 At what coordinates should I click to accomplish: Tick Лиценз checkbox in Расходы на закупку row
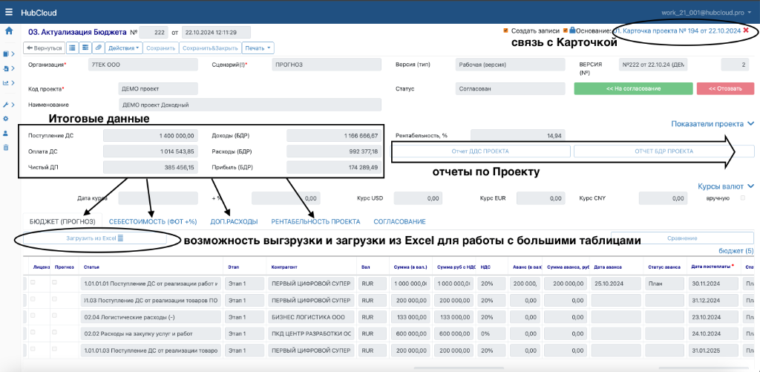(x=33, y=333)
